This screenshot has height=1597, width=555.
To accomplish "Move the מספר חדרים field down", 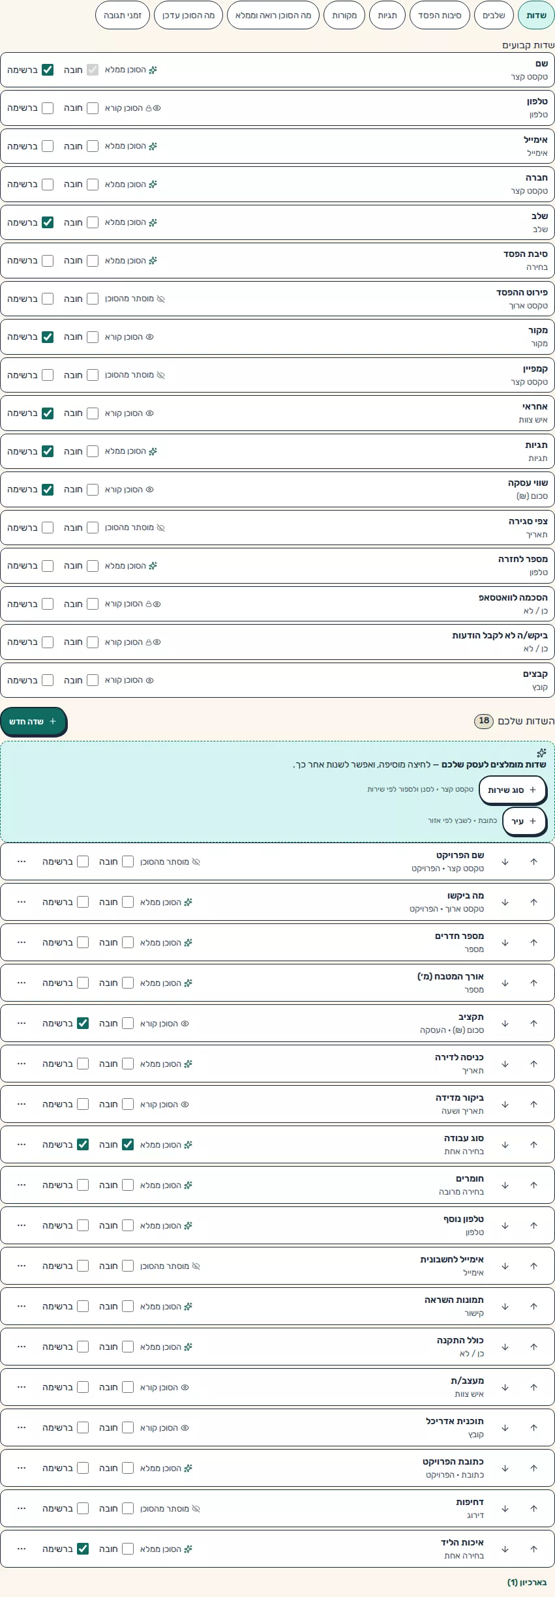I will click(505, 943).
